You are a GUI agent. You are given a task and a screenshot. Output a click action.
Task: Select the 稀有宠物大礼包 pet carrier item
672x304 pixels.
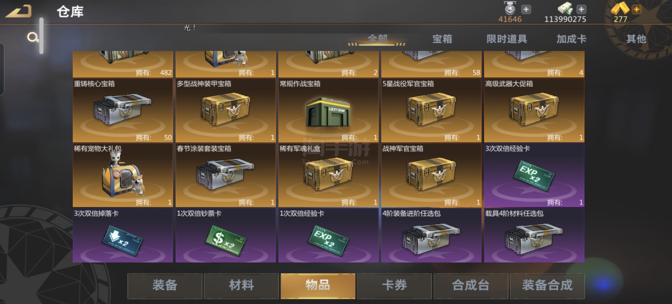pyautogui.click(x=123, y=175)
